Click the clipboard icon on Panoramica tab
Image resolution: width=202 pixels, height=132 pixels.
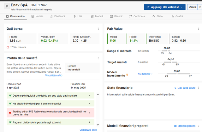point(8,16)
